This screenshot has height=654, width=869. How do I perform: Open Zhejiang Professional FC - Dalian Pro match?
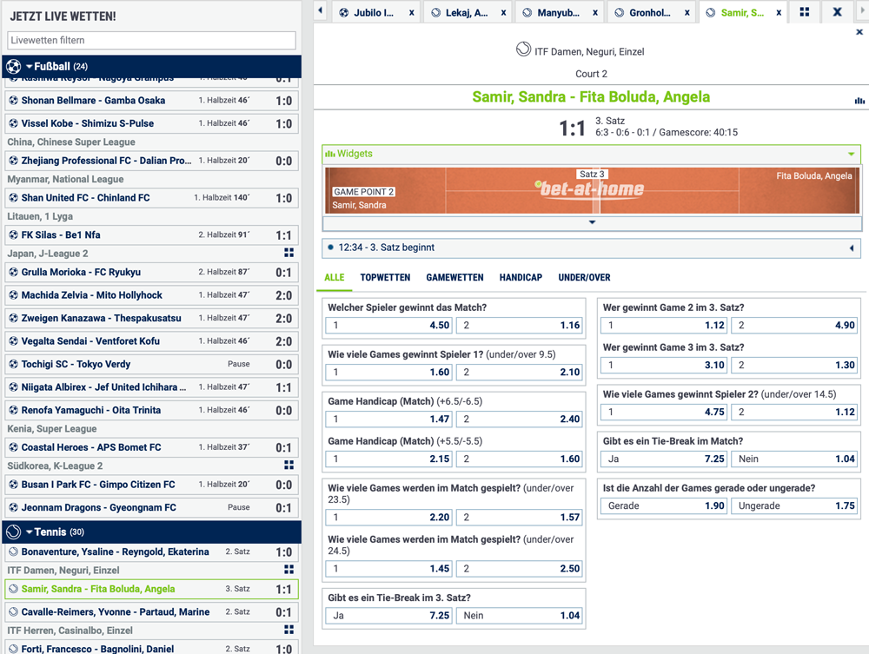tap(151, 161)
